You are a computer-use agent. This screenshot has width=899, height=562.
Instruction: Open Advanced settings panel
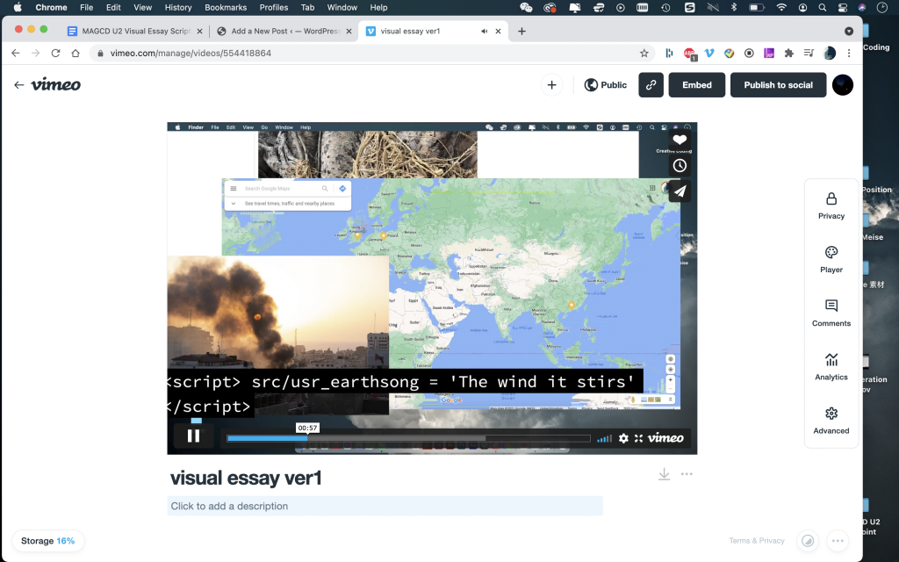(831, 421)
